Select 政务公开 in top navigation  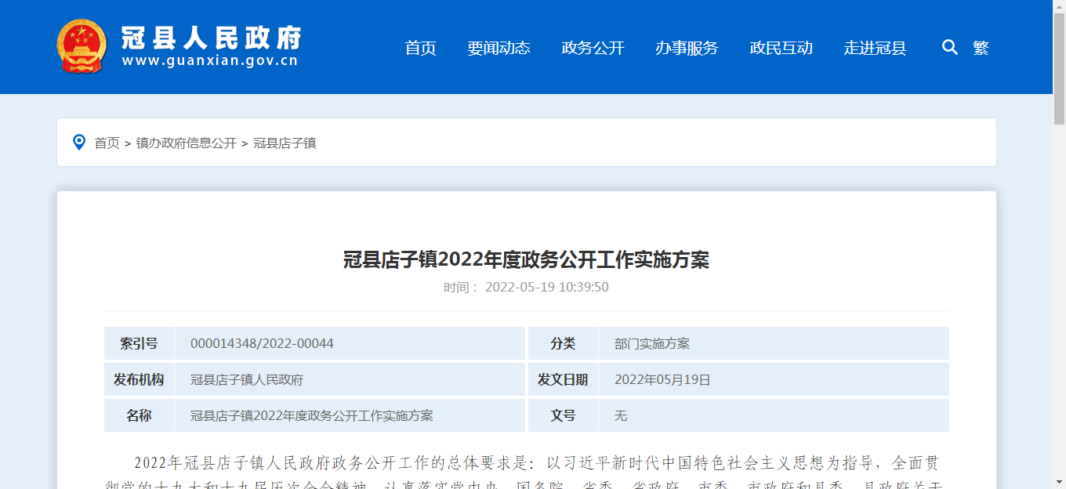593,48
